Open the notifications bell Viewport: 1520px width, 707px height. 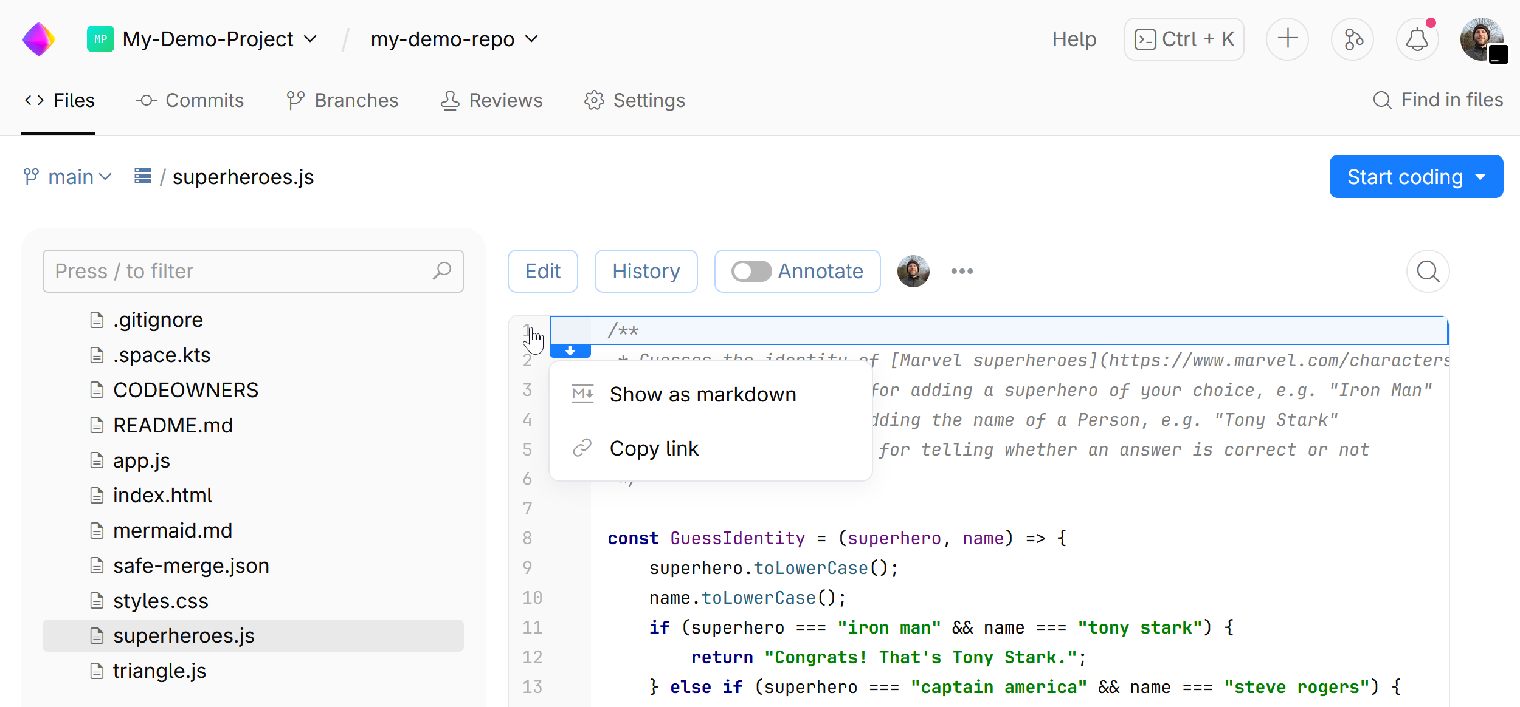(1417, 39)
